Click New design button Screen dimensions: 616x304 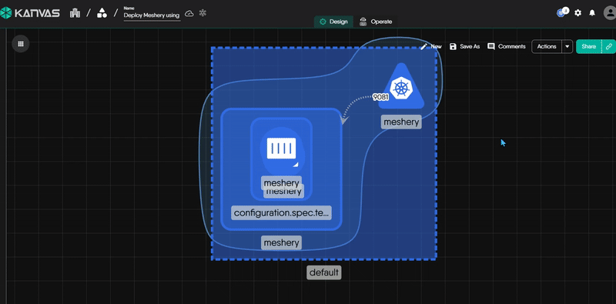(x=431, y=46)
